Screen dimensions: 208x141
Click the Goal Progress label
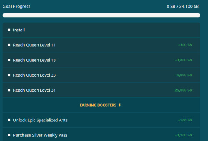[17, 7]
